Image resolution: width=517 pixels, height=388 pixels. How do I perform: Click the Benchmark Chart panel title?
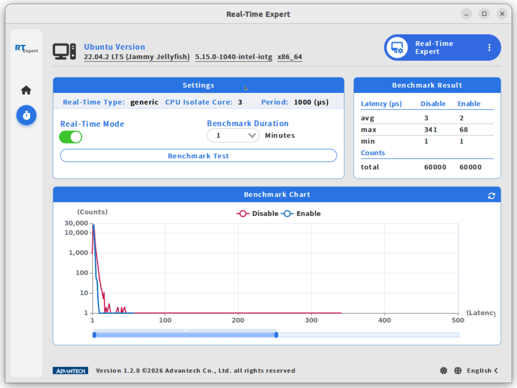(277, 195)
